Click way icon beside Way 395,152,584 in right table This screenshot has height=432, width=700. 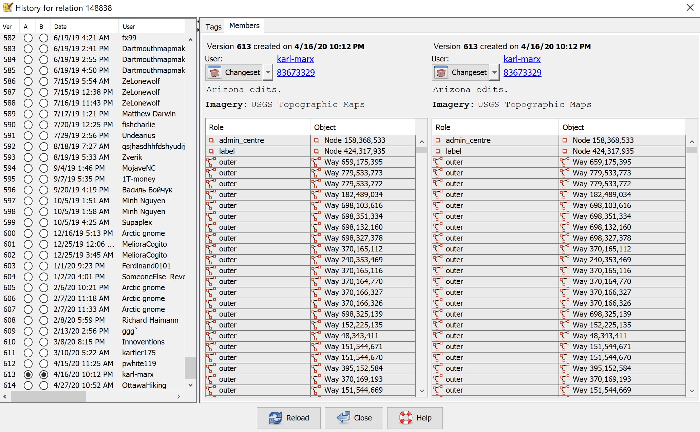[x=565, y=368]
